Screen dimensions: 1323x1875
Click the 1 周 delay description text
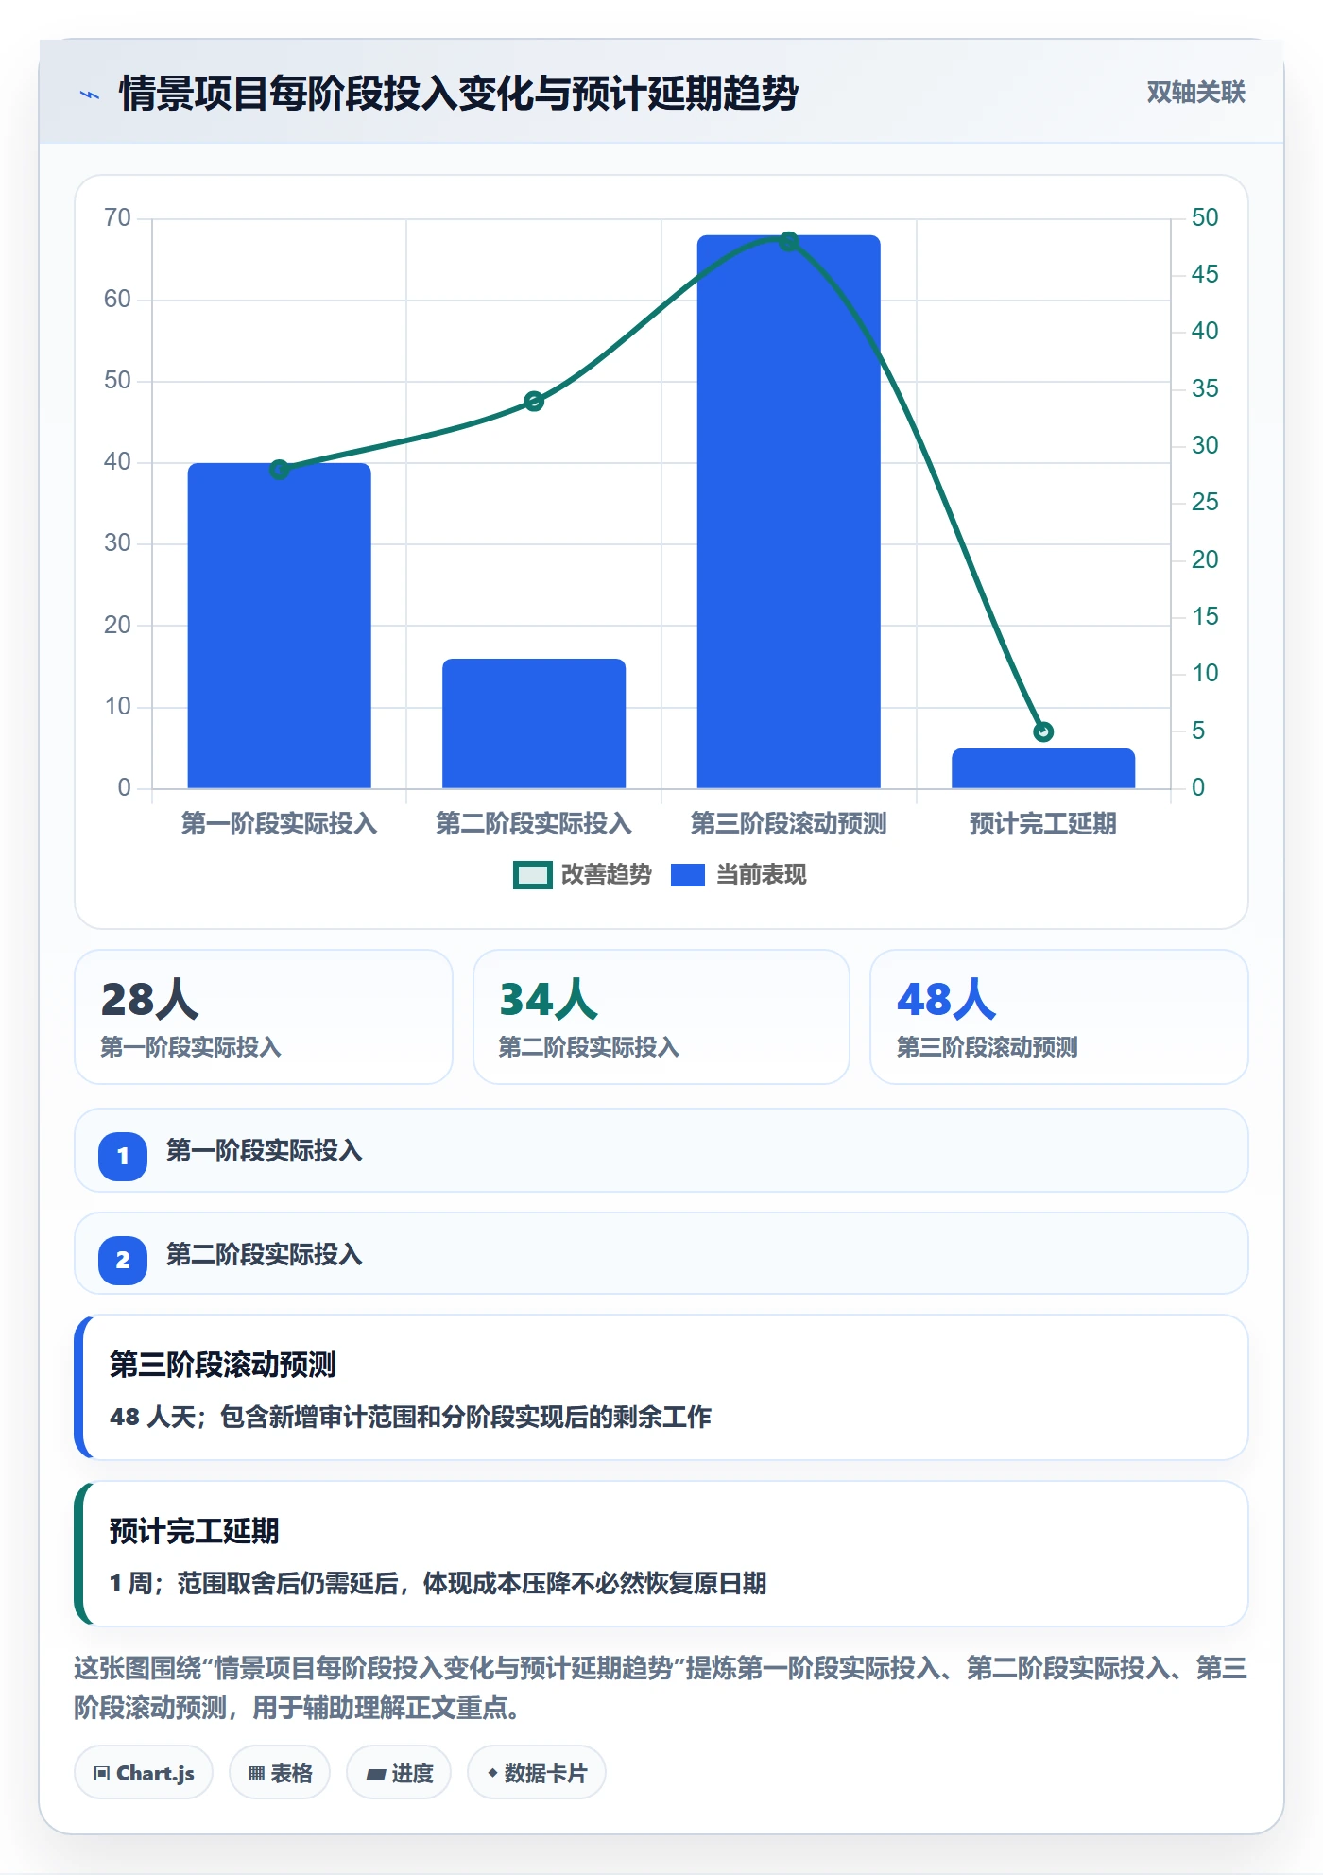point(438,1584)
